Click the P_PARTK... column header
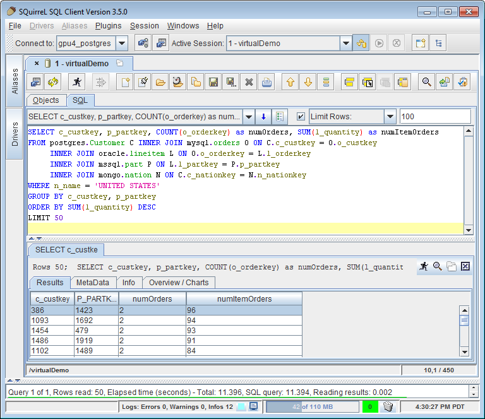This screenshot has height=419, width=485. tap(97, 299)
